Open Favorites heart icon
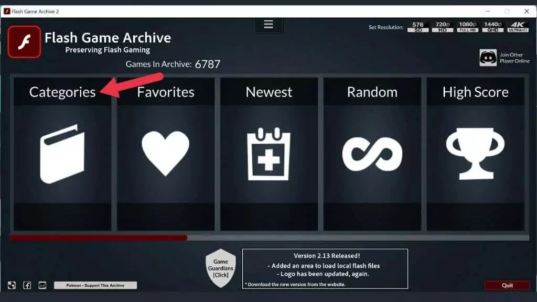 (165, 153)
